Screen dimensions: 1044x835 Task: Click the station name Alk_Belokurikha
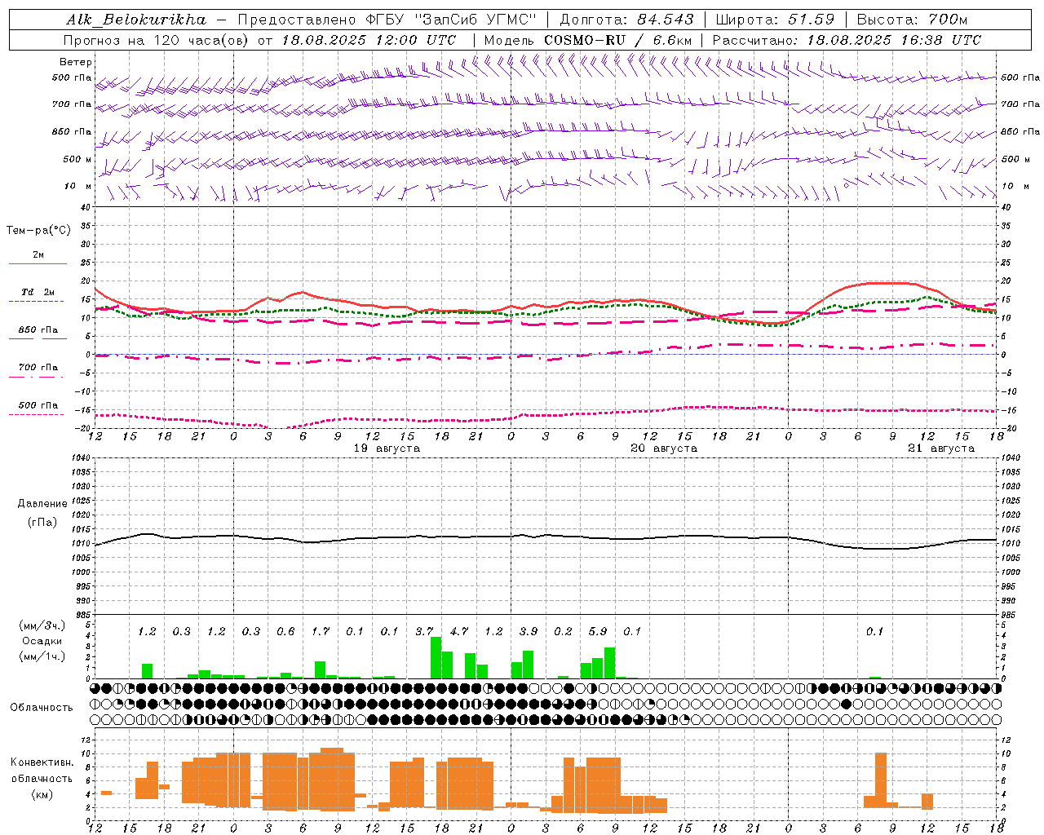pyautogui.click(x=136, y=20)
